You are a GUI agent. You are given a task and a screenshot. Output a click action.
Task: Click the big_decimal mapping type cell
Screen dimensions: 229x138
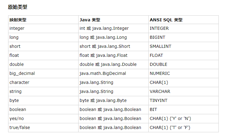22,73
